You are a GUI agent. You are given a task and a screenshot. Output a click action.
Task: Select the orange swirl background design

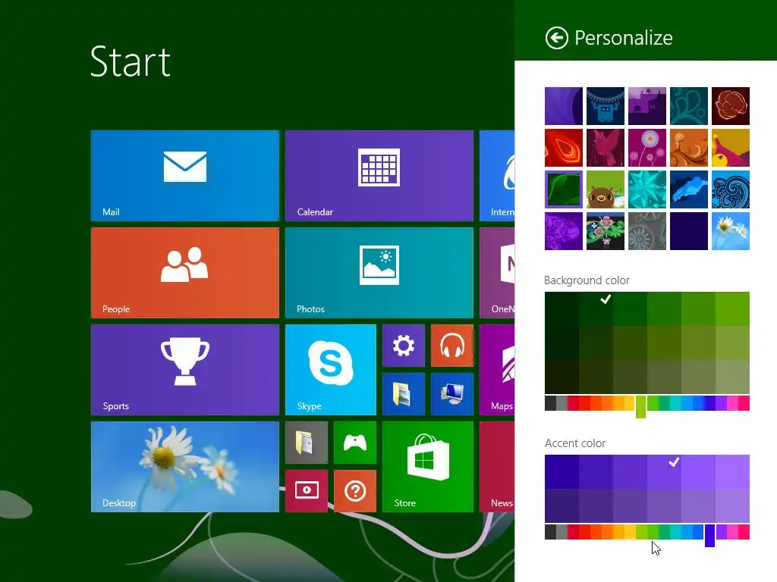tap(689, 148)
